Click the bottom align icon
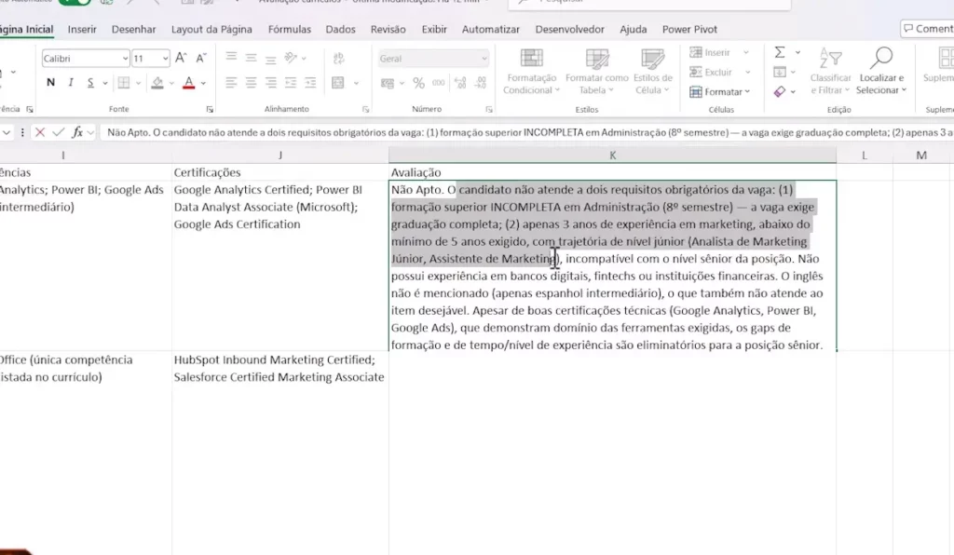Image resolution: width=954 pixels, height=555 pixels. (x=271, y=59)
